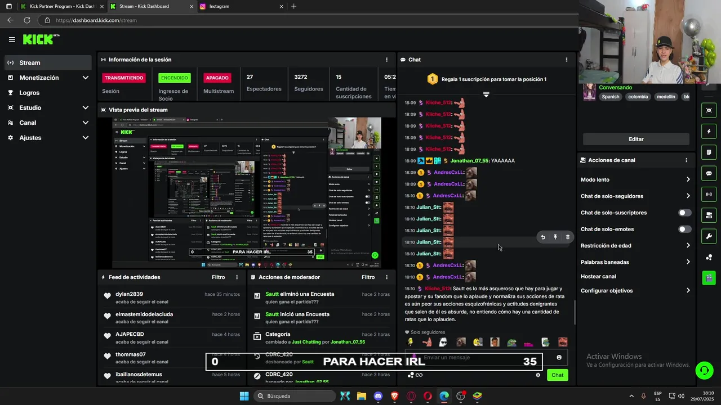Expand Chat de solo-seguidores settings

(635, 196)
